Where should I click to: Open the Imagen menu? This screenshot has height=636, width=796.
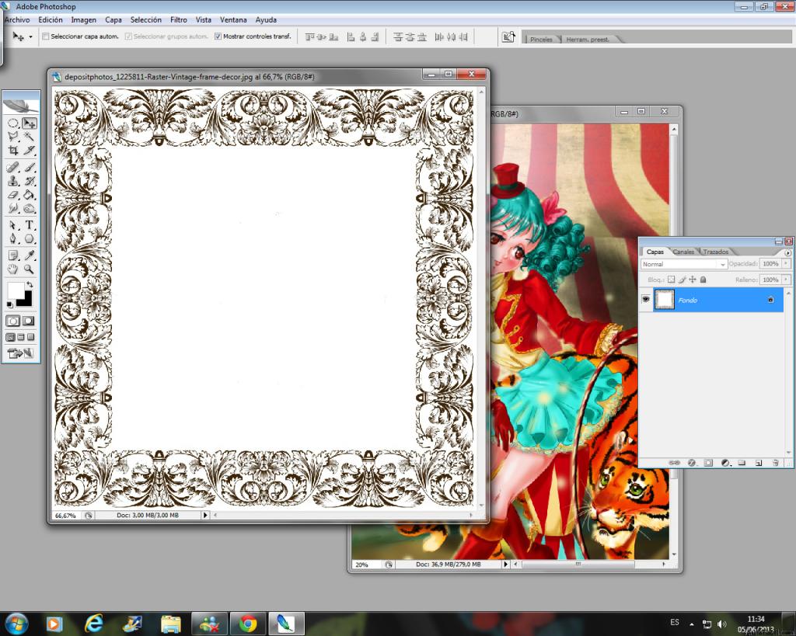coord(83,19)
